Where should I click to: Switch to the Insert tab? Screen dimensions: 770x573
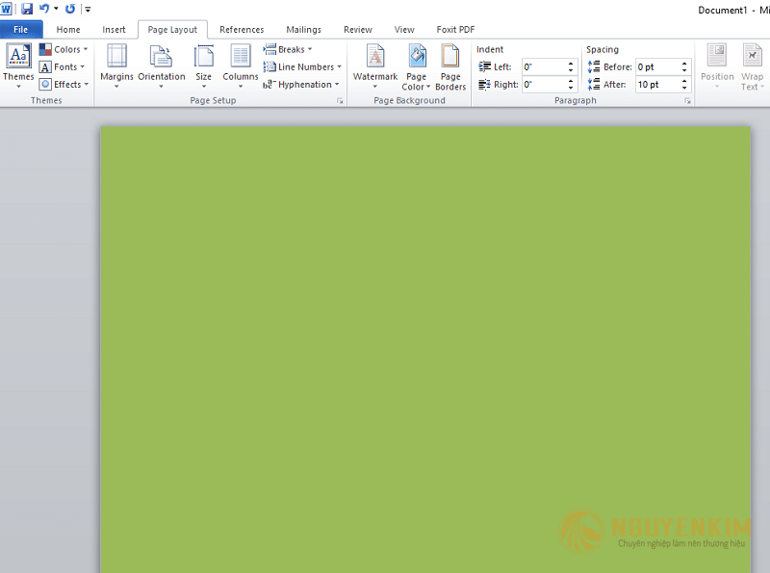point(114,30)
